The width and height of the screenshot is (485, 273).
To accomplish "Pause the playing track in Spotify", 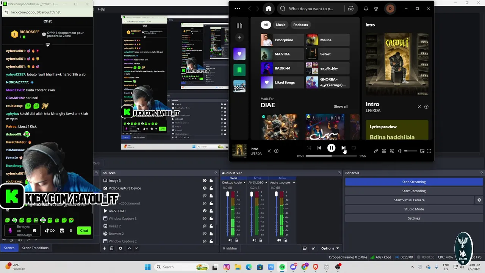I will coord(331,148).
